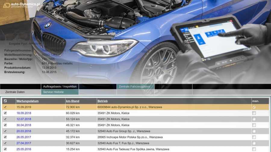Click the Betrieb column header
The image size is (271, 152).
[102, 101]
